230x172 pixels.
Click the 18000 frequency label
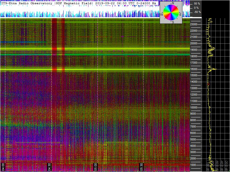pos(194,56)
